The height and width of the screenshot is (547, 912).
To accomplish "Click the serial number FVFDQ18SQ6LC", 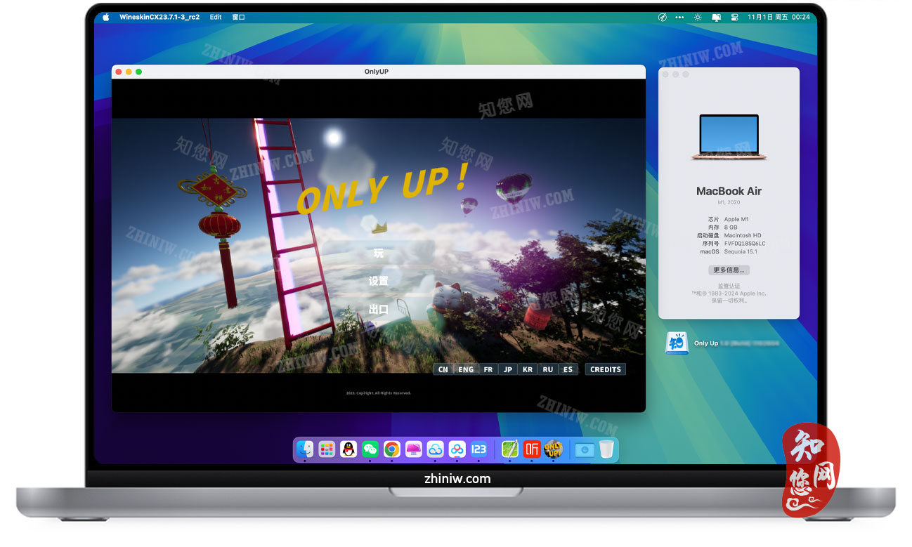I will [x=745, y=244].
